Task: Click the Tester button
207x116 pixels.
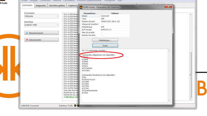Action: click(105, 46)
